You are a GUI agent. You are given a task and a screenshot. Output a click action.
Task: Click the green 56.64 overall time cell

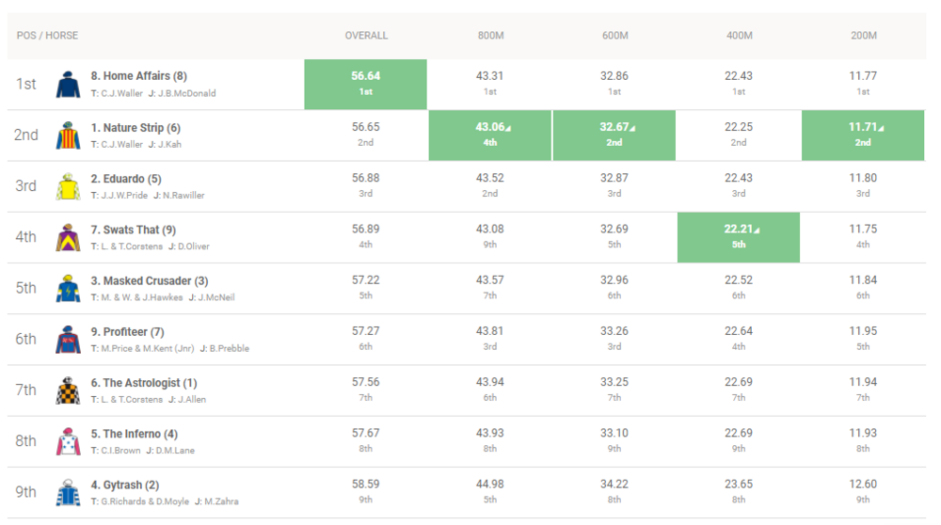366,84
